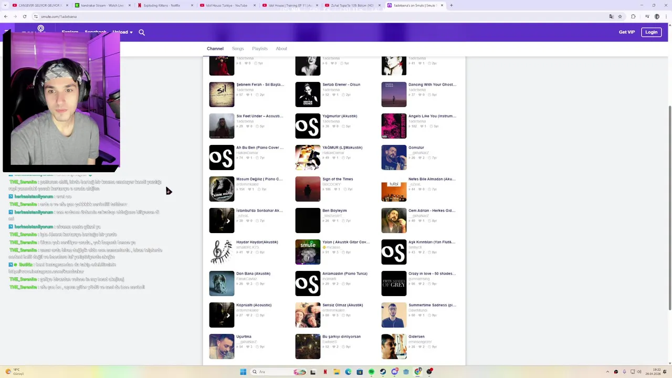The width and height of the screenshot is (672, 378).
Task: Open Sign of the Times thumbnail
Action: 308,189
